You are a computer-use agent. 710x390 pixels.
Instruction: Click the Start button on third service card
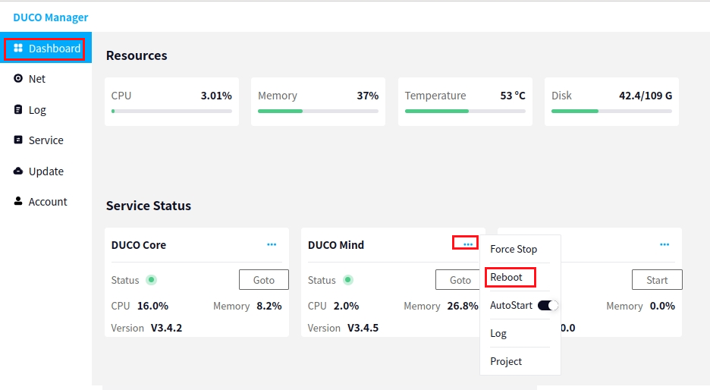click(x=657, y=280)
